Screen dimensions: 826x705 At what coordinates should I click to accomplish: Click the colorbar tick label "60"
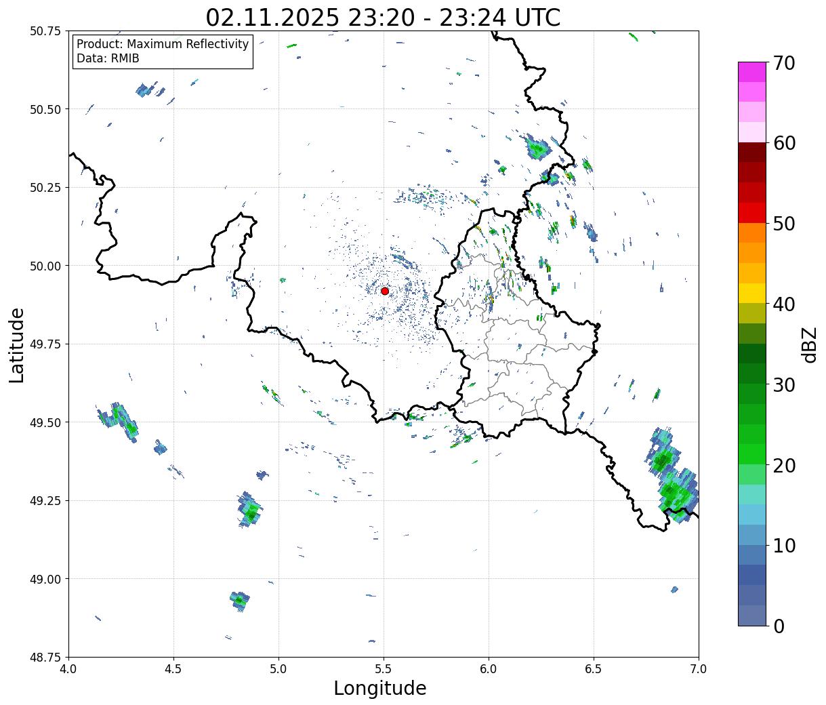click(x=784, y=143)
